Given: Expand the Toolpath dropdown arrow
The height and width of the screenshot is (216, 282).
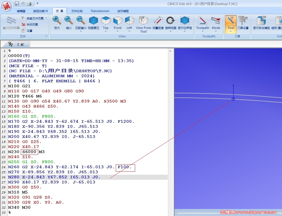Looking at the screenshot, I should [x=203, y=31].
